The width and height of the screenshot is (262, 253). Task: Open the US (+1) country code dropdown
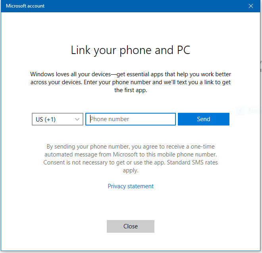point(58,119)
